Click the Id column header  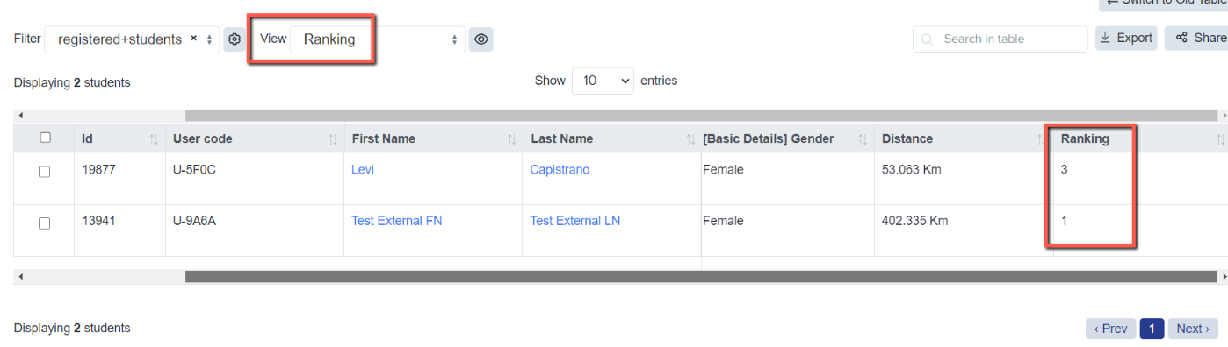point(119,138)
